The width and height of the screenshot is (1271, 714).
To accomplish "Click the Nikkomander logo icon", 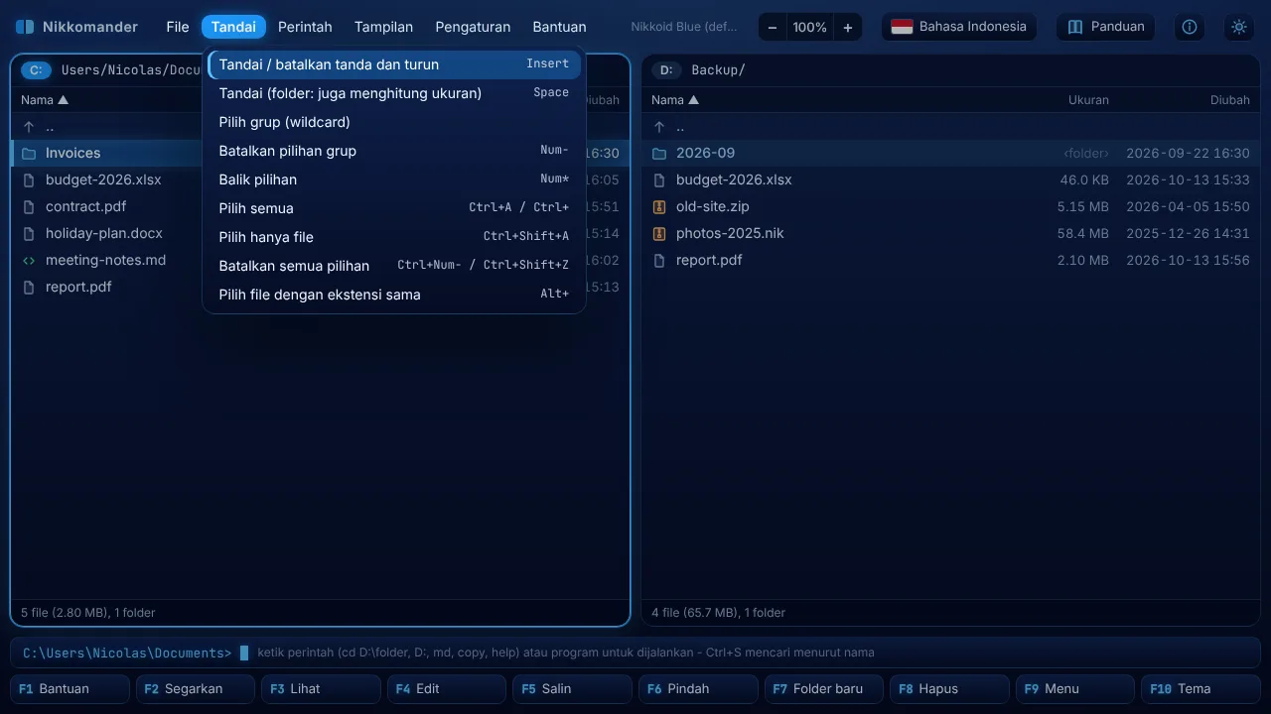I will click(x=25, y=27).
